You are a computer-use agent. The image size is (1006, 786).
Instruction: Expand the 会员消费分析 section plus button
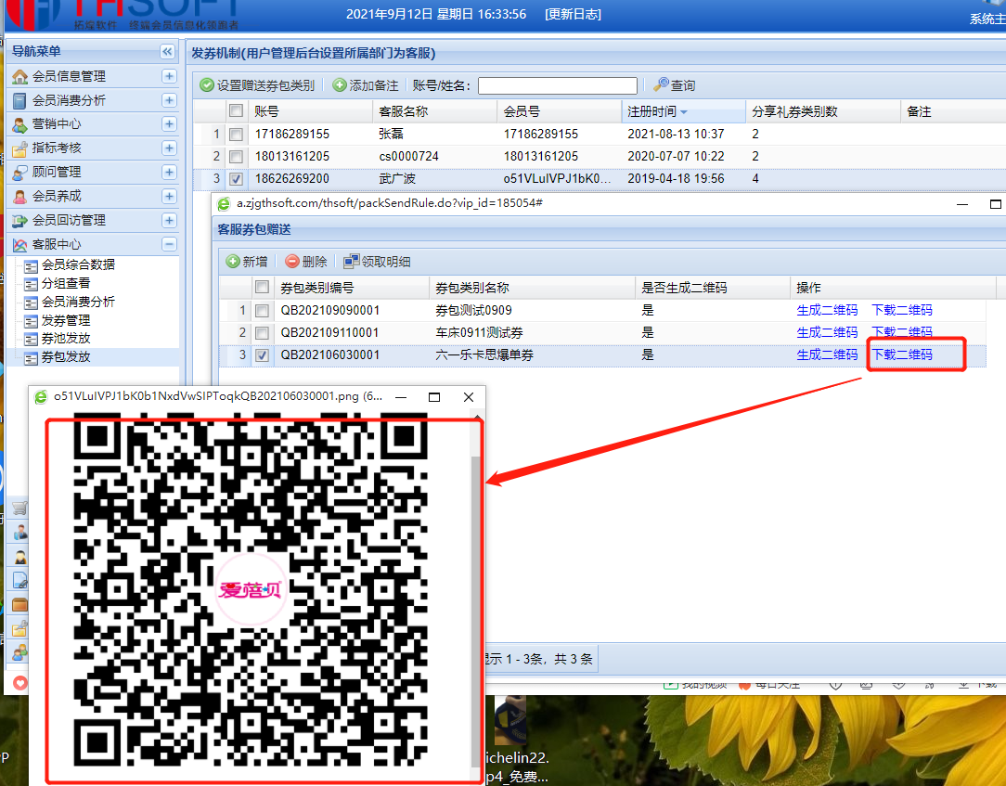coord(169,101)
